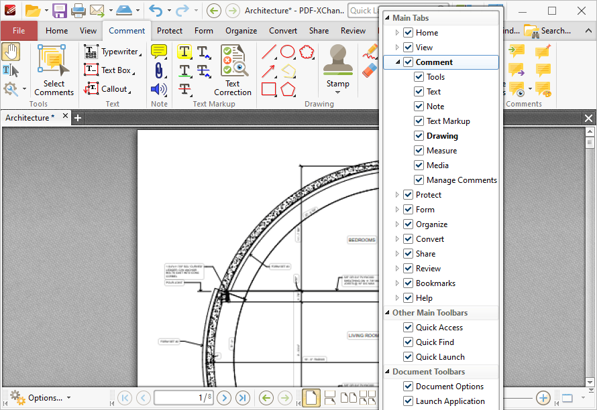This screenshot has height=410, width=597.
Task: Collapse the Document Toolbars section
Action: (x=387, y=372)
